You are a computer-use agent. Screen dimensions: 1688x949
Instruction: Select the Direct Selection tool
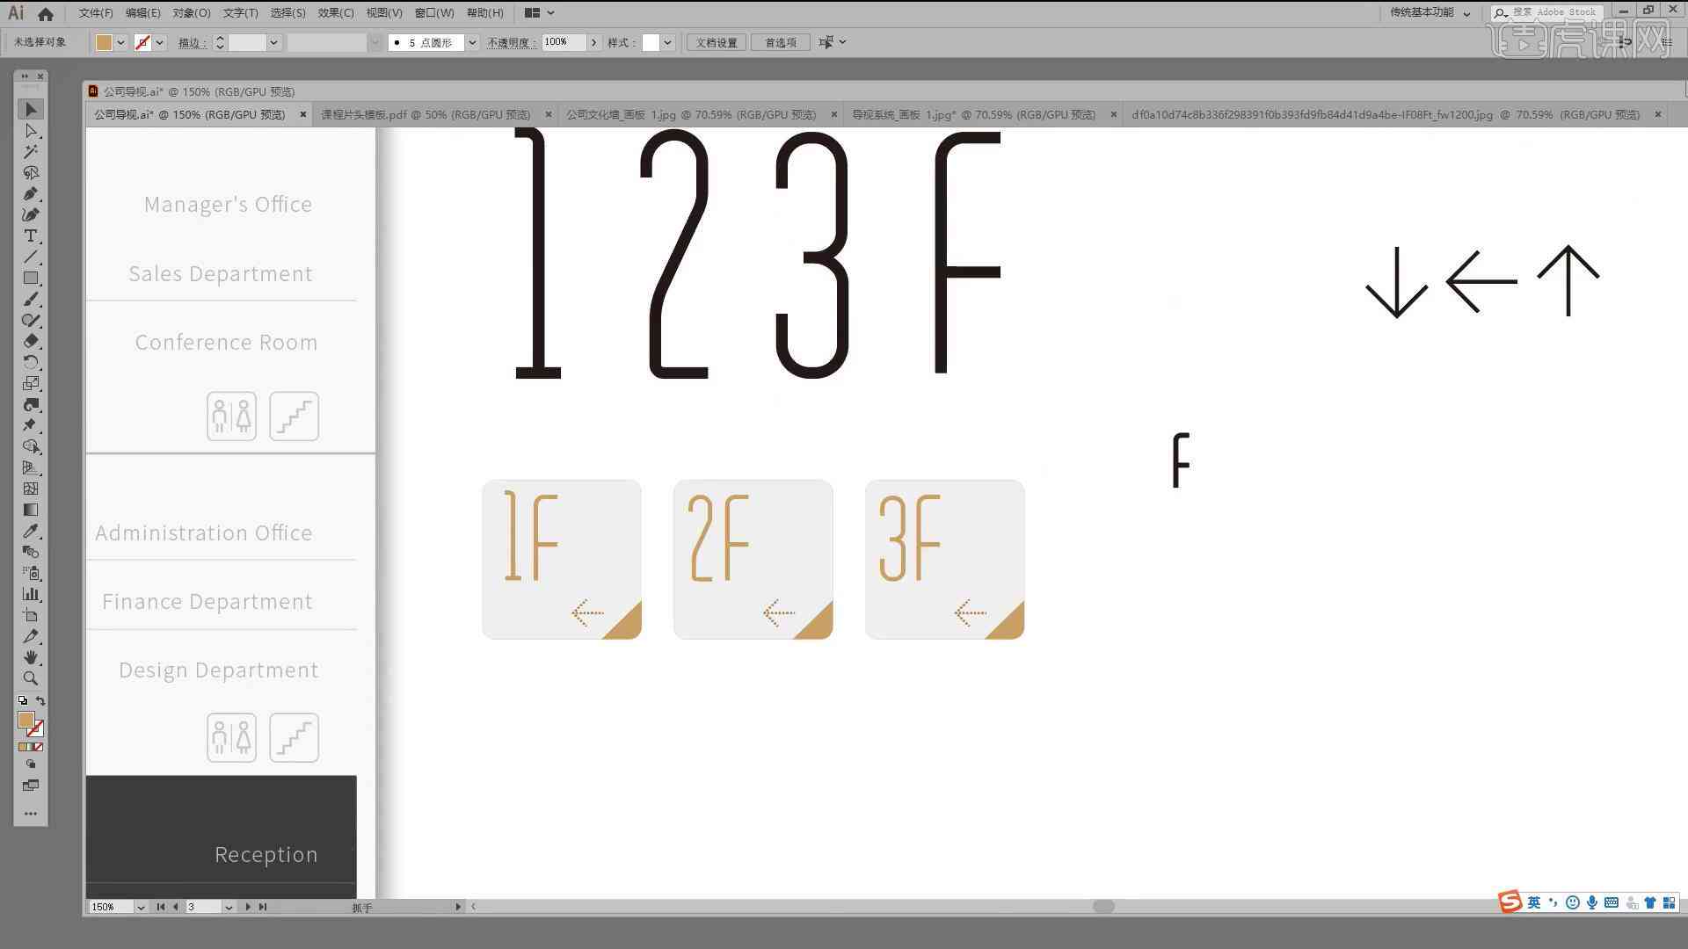point(31,131)
